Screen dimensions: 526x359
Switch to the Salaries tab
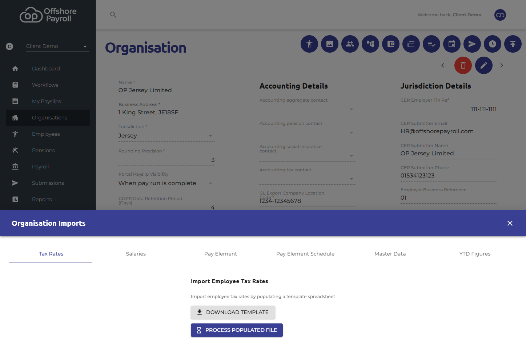[136, 254]
